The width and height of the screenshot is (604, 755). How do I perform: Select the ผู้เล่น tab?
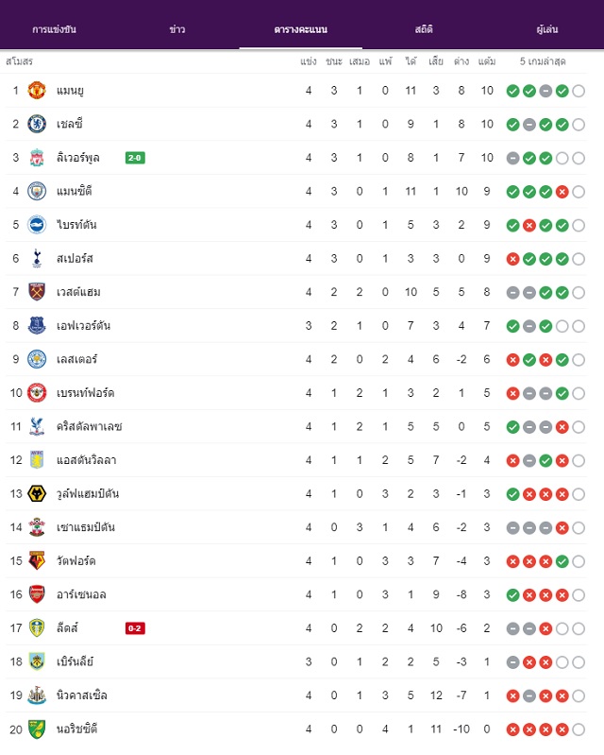pos(547,29)
